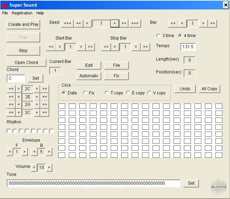The image size is (230, 199).
Task: Decrease Stop Bar by one (<)
Action: (x=115, y=47)
